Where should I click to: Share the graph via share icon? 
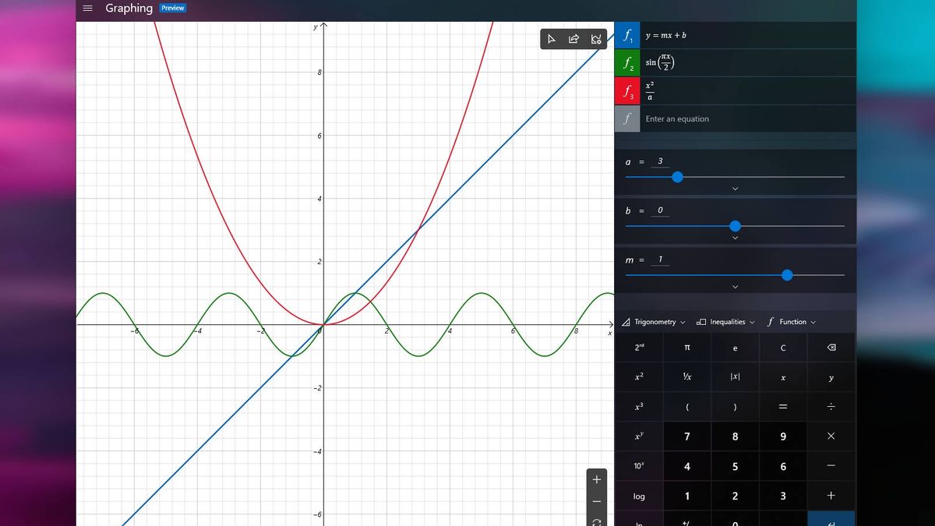(x=573, y=39)
